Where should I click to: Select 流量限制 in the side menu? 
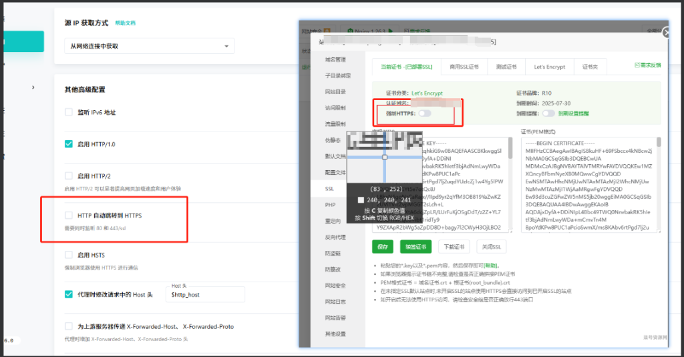[x=335, y=124]
